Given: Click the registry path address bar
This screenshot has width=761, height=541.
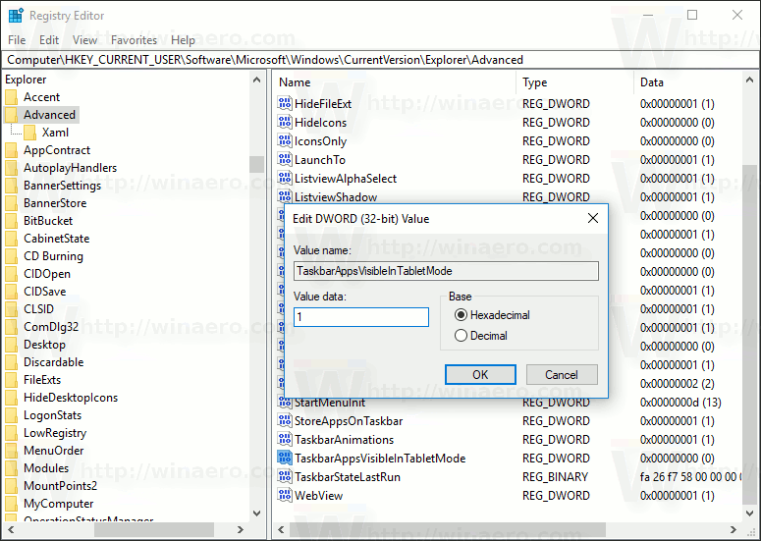Looking at the screenshot, I should click(x=380, y=60).
